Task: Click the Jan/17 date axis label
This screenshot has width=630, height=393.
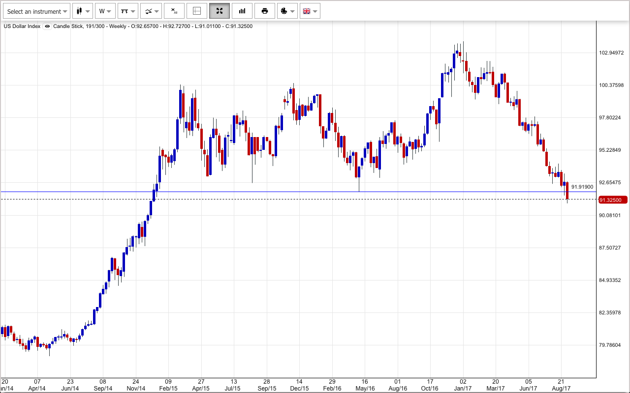Action: click(x=463, y=389)
